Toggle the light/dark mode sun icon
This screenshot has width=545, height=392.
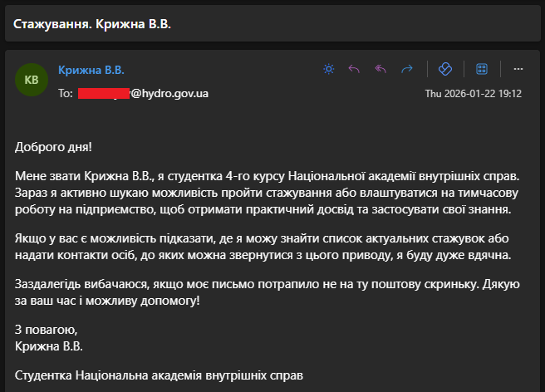[329, 69]
